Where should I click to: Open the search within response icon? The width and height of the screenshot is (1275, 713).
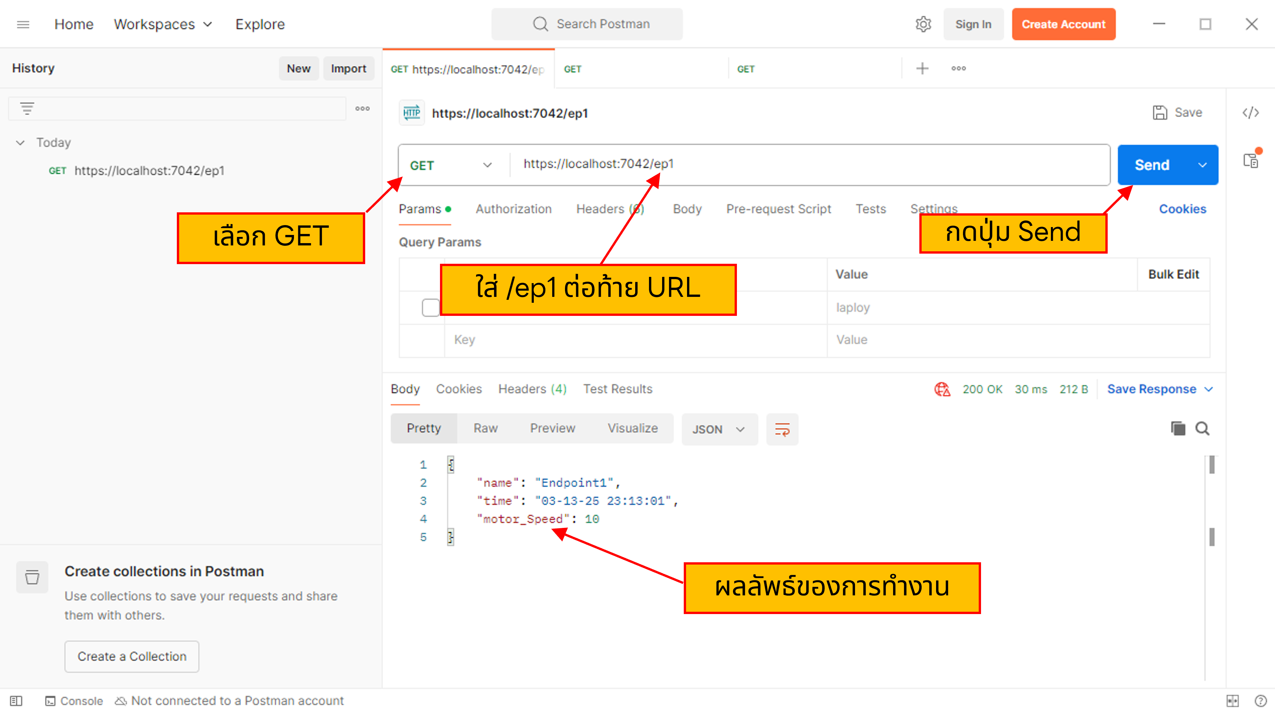tap(1202, 428)
